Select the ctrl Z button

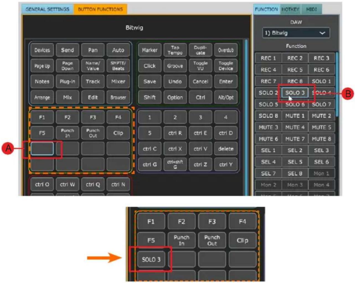pos(200,165)
